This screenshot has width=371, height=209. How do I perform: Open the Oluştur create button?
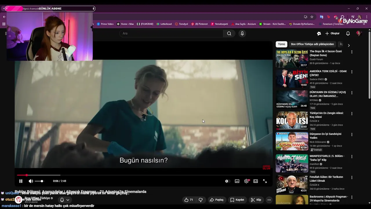332,33
